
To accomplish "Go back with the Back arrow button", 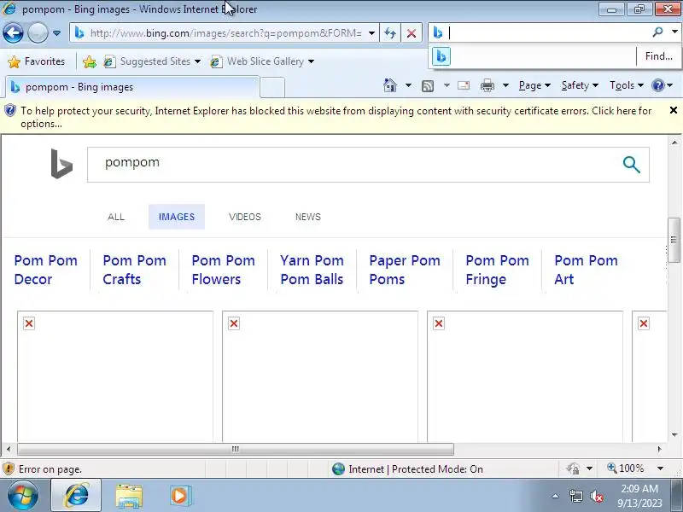I will pos(13,32).
